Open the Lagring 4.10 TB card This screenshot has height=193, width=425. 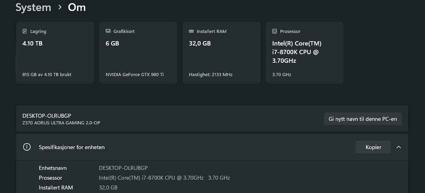pyautogui.click(x=55, y=53)
